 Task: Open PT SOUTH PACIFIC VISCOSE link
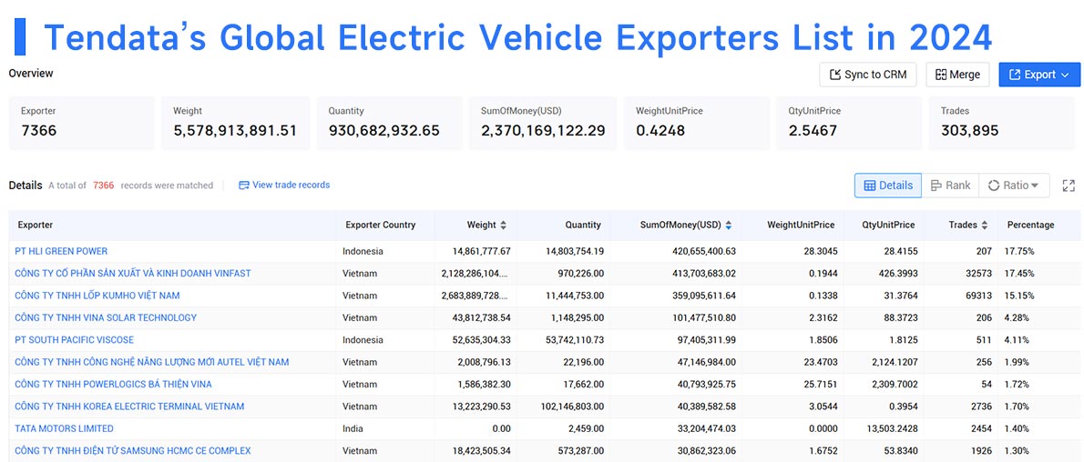tap(75, 340)
